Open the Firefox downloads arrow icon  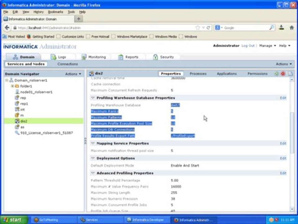(282, 28)
